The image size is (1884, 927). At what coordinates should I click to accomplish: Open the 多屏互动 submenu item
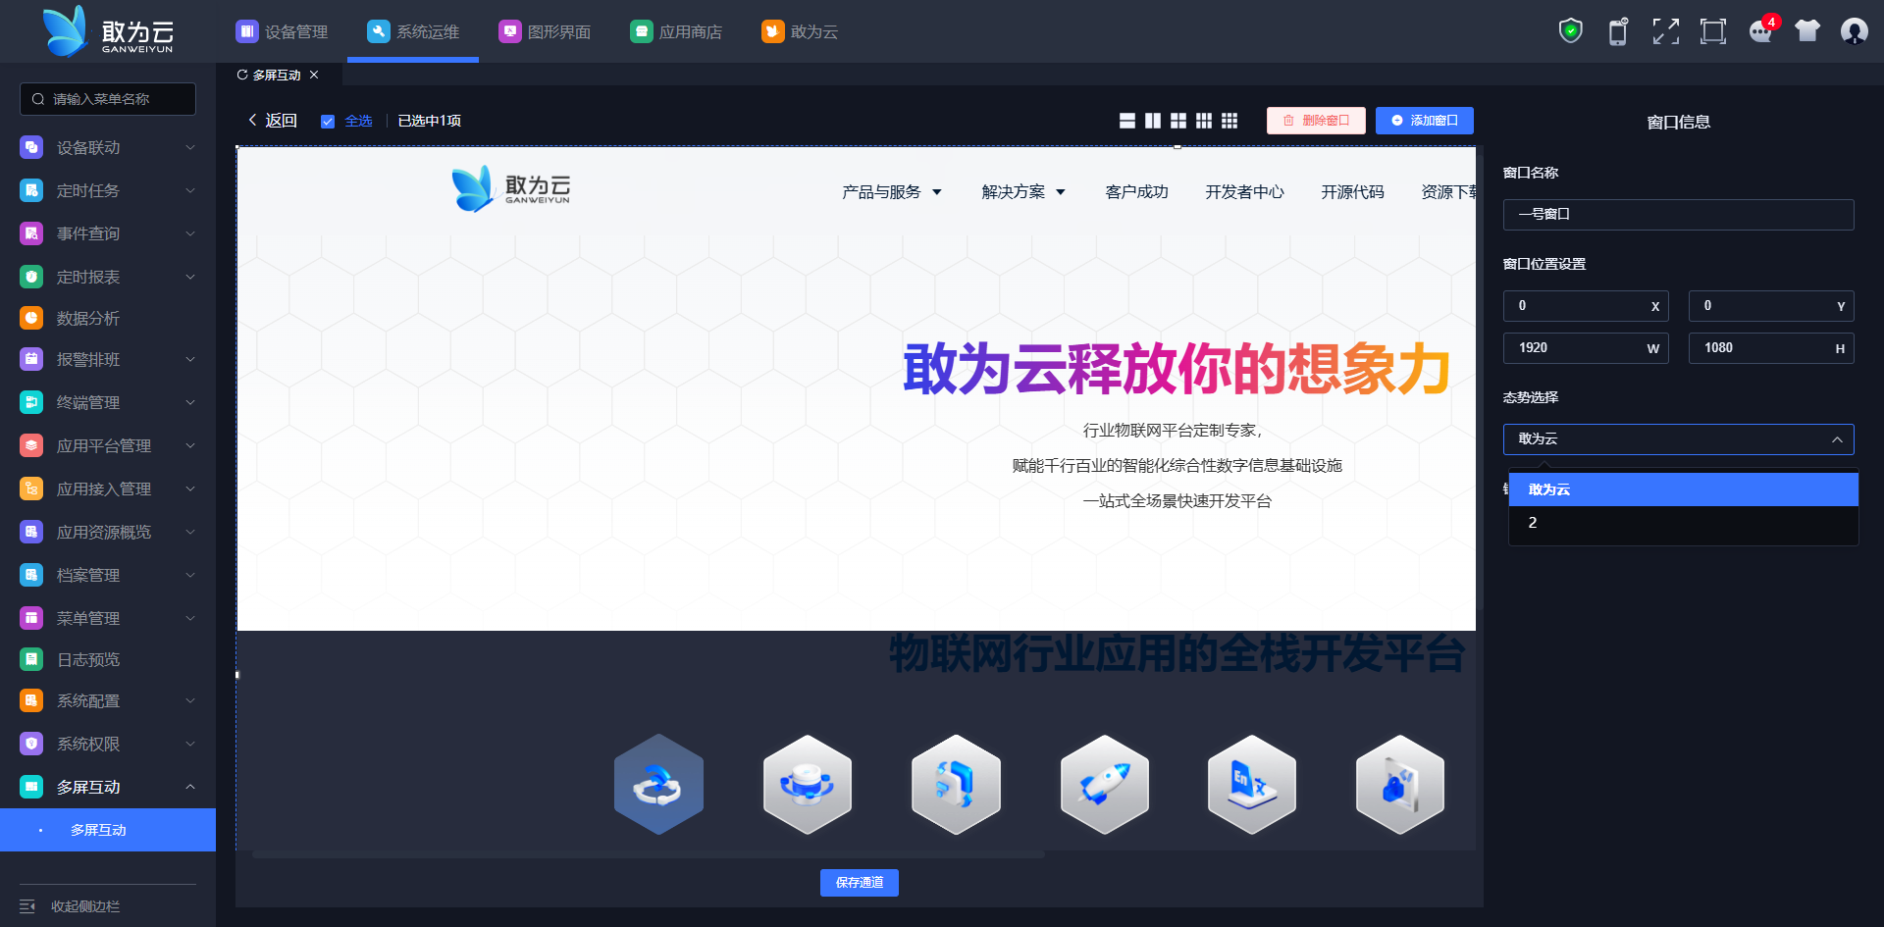coord(108,830)
